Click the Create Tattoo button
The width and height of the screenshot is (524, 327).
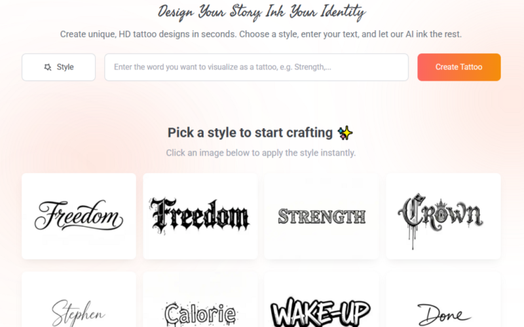pyautogui.click(x=459, y=67)
